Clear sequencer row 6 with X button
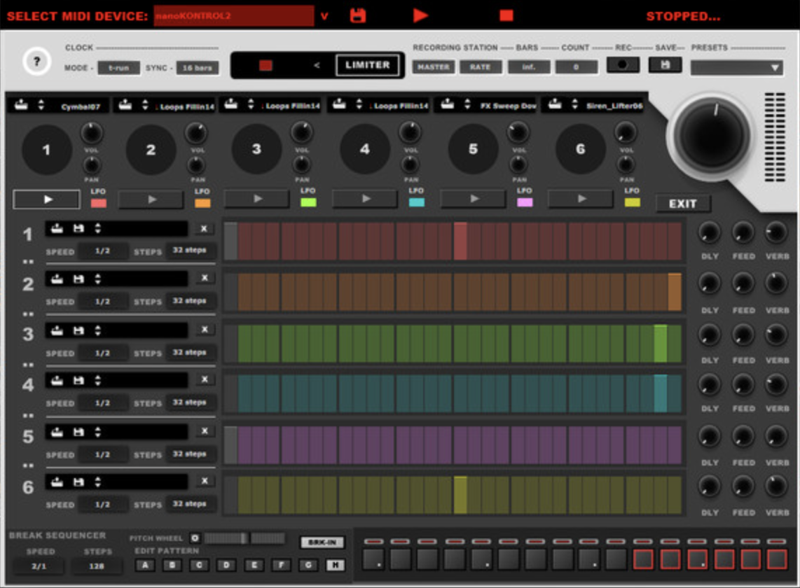Image resolution: width=800 pixels, height=588 pixels. tap(204, 480)
